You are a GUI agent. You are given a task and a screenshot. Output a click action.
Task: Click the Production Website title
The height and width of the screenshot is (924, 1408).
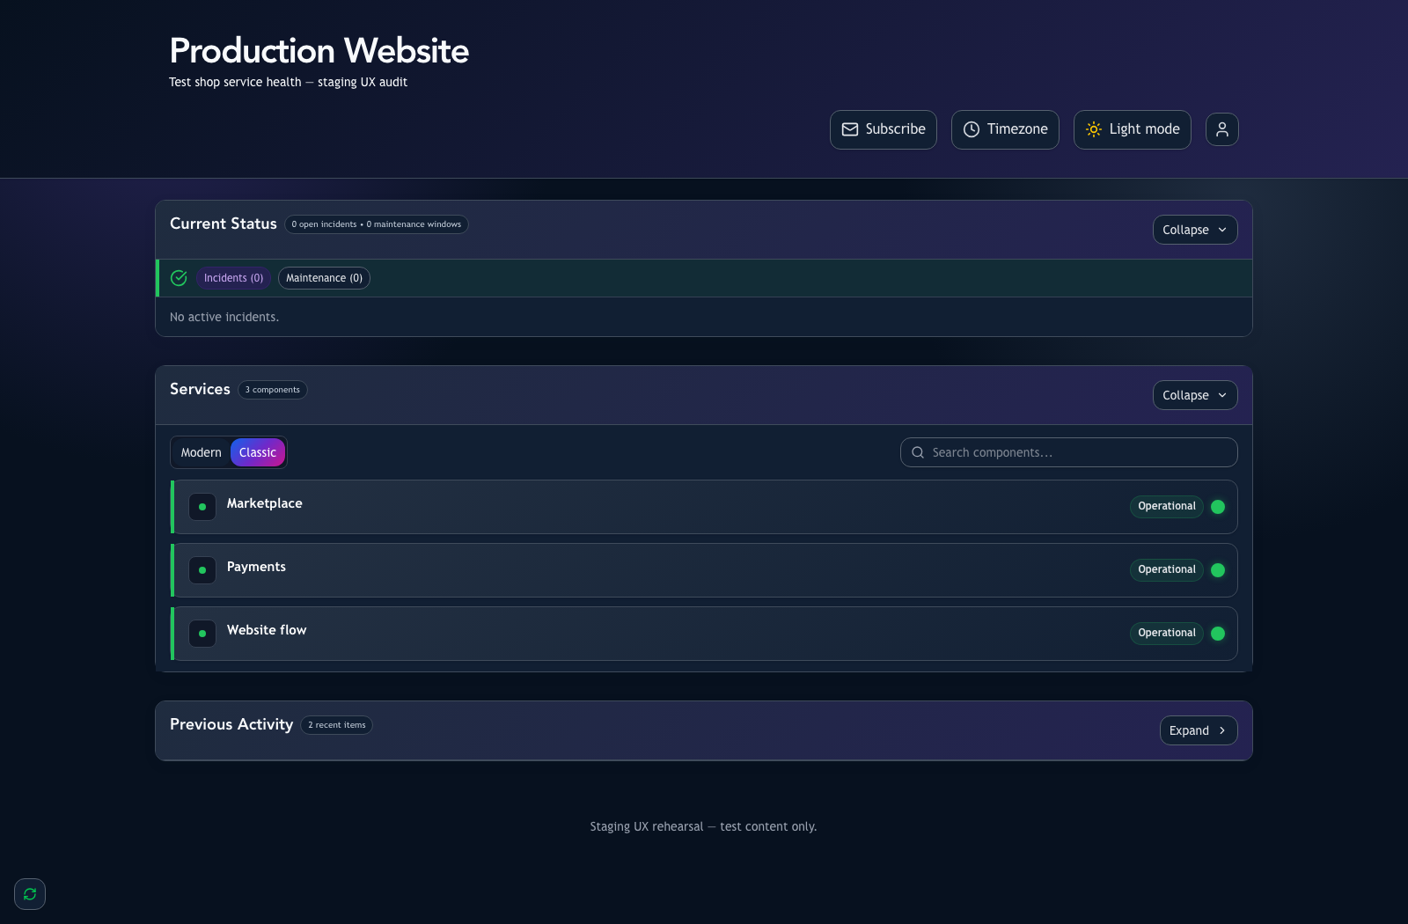319,51
